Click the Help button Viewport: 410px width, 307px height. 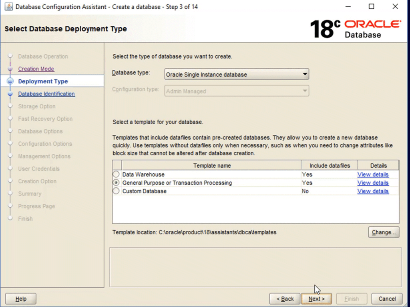click(x=21, y=299)
